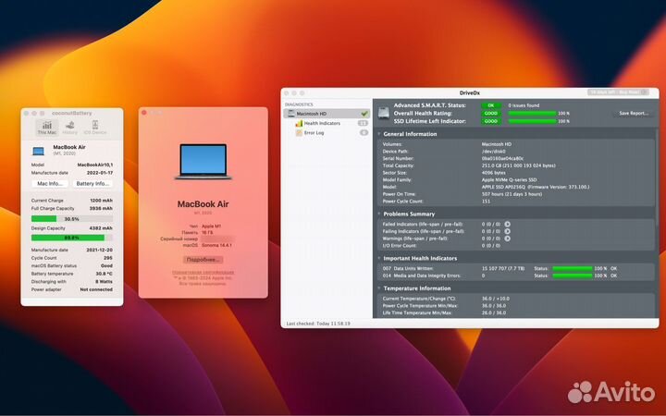Open the iOS Device tab icon
This screenshot has width=666, height=416.
94,128
